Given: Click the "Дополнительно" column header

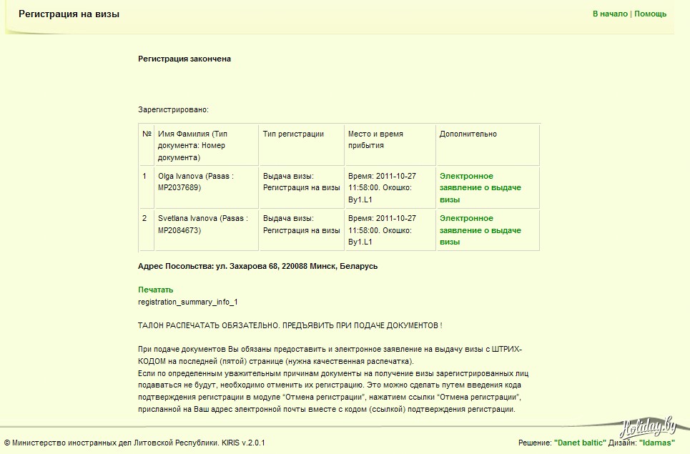Looking at the screenshot, I should pyautogui.click(x=468, y=134).
